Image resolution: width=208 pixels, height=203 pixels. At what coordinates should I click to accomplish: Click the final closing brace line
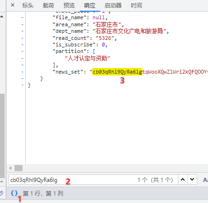[29, 85]
